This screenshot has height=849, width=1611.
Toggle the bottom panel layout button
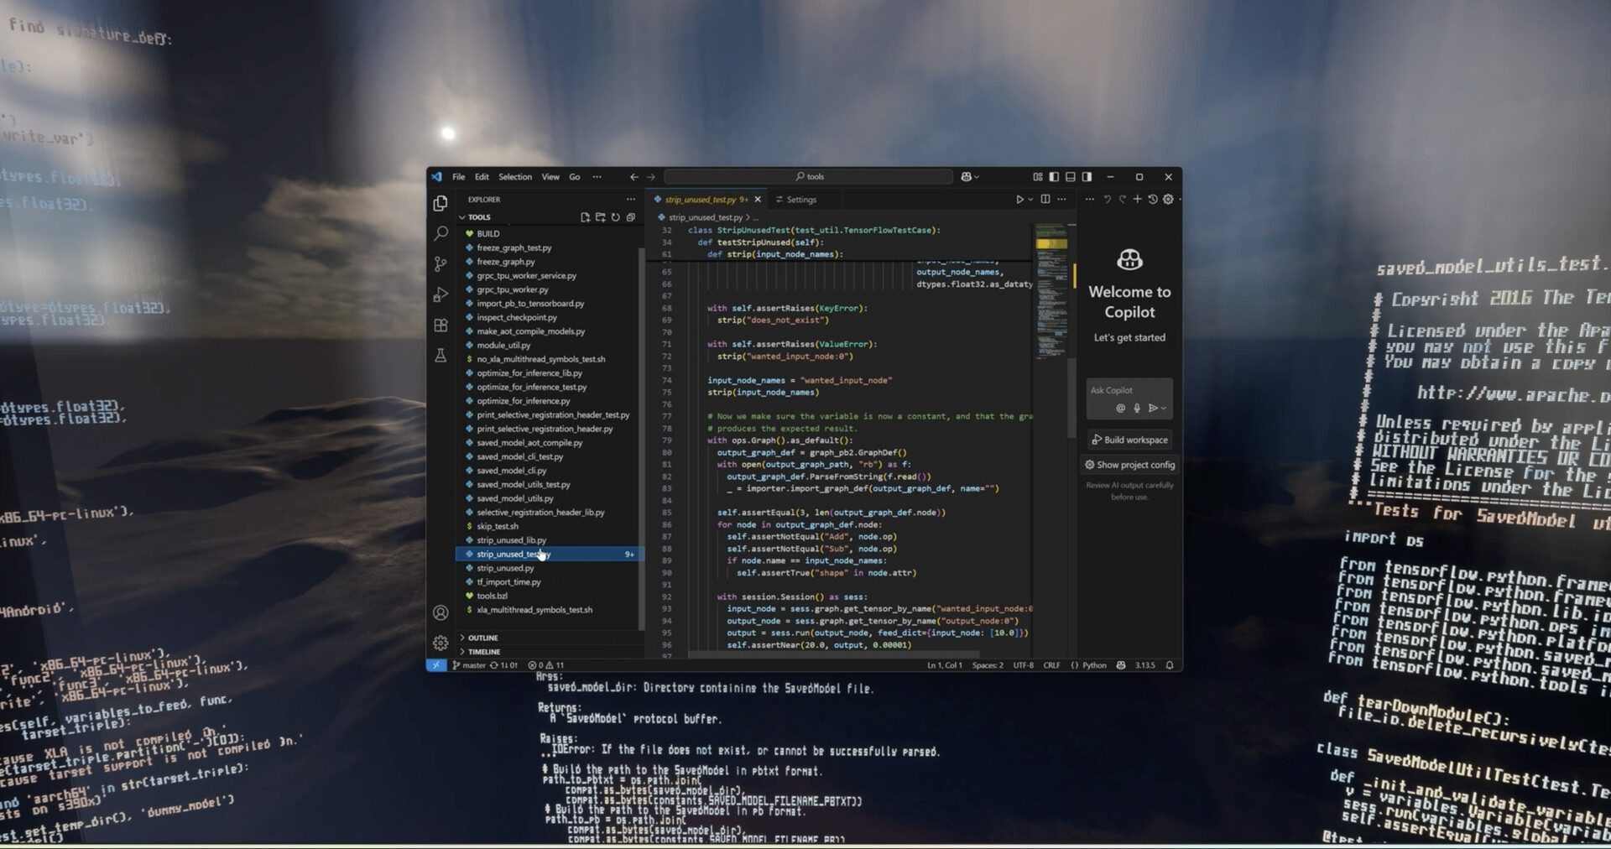pyautogui.click(x=1070, y=177)
